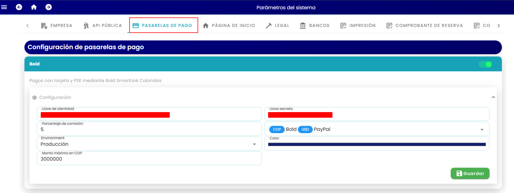This screenshot has height=193, width=514.
Task: Open the Empresa tab
Action: tap(57, 25)
